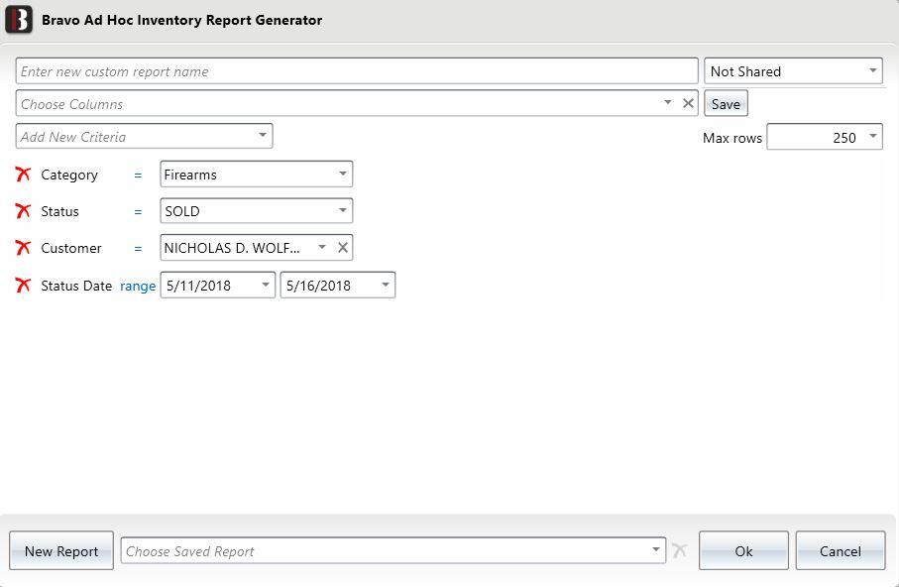
Task: Clear the selected customer Nicholas D. Wolf
Action: [343, 247]
